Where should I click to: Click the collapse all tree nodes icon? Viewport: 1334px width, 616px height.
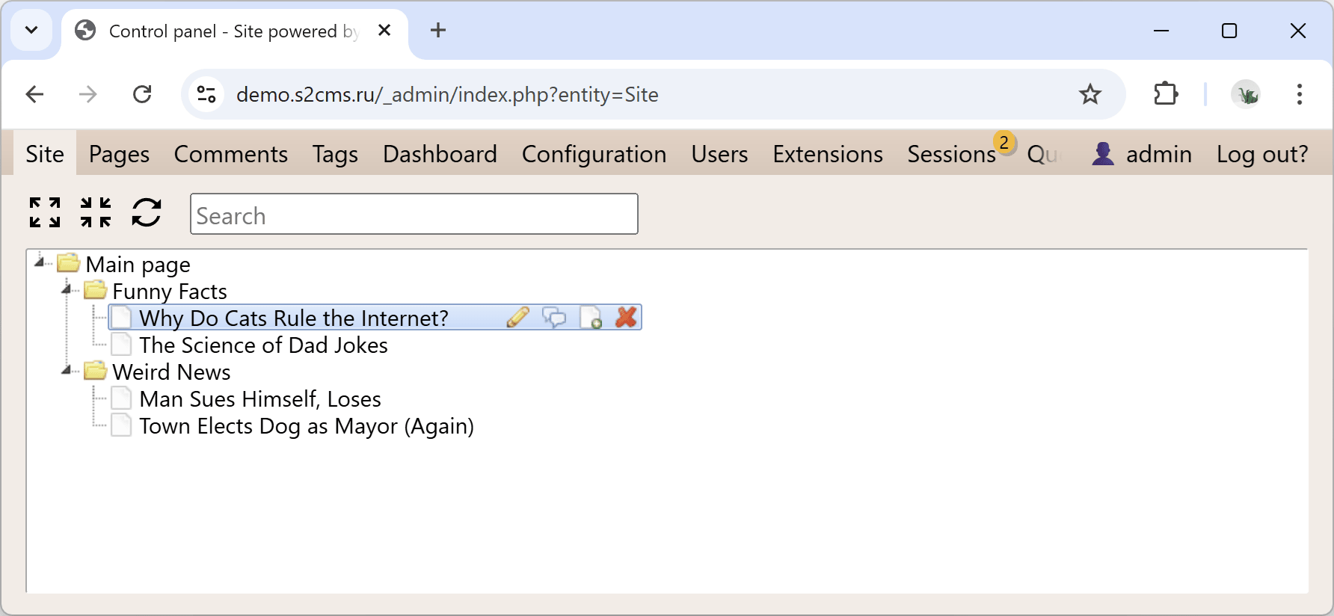click(96, 212)
